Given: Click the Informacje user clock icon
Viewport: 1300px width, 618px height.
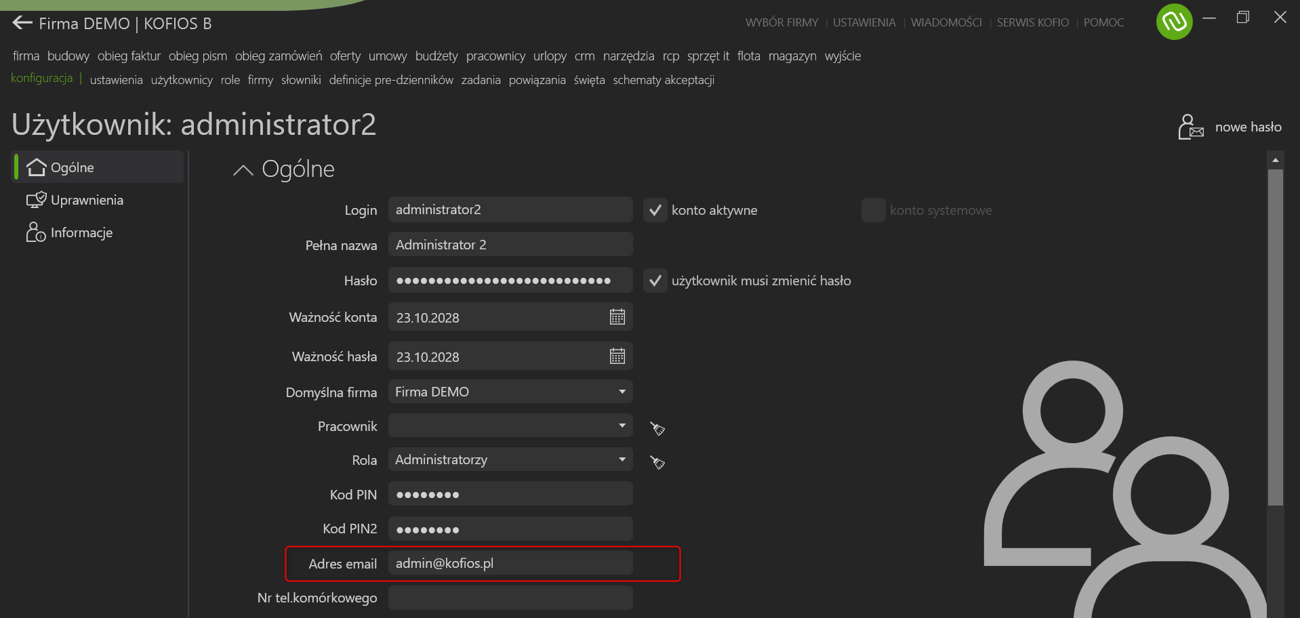Looking at the screenshot, I should [36, 232].
